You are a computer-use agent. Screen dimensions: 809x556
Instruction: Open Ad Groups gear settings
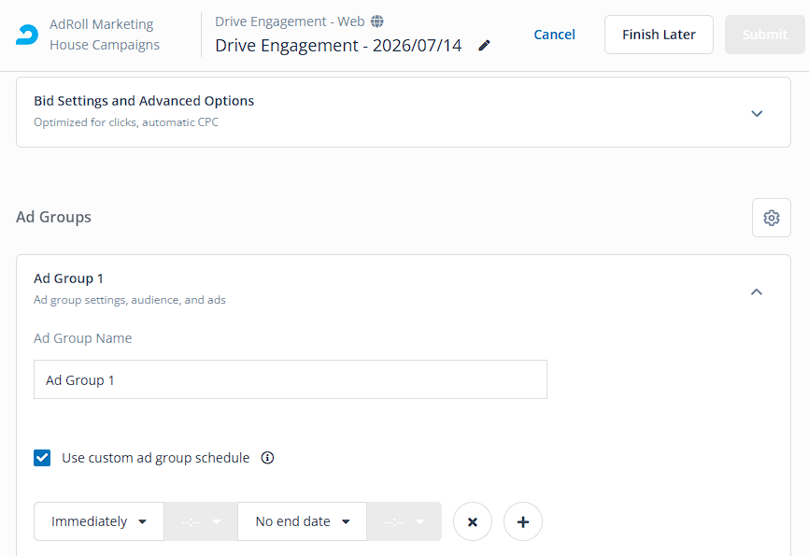coord(771,218)
